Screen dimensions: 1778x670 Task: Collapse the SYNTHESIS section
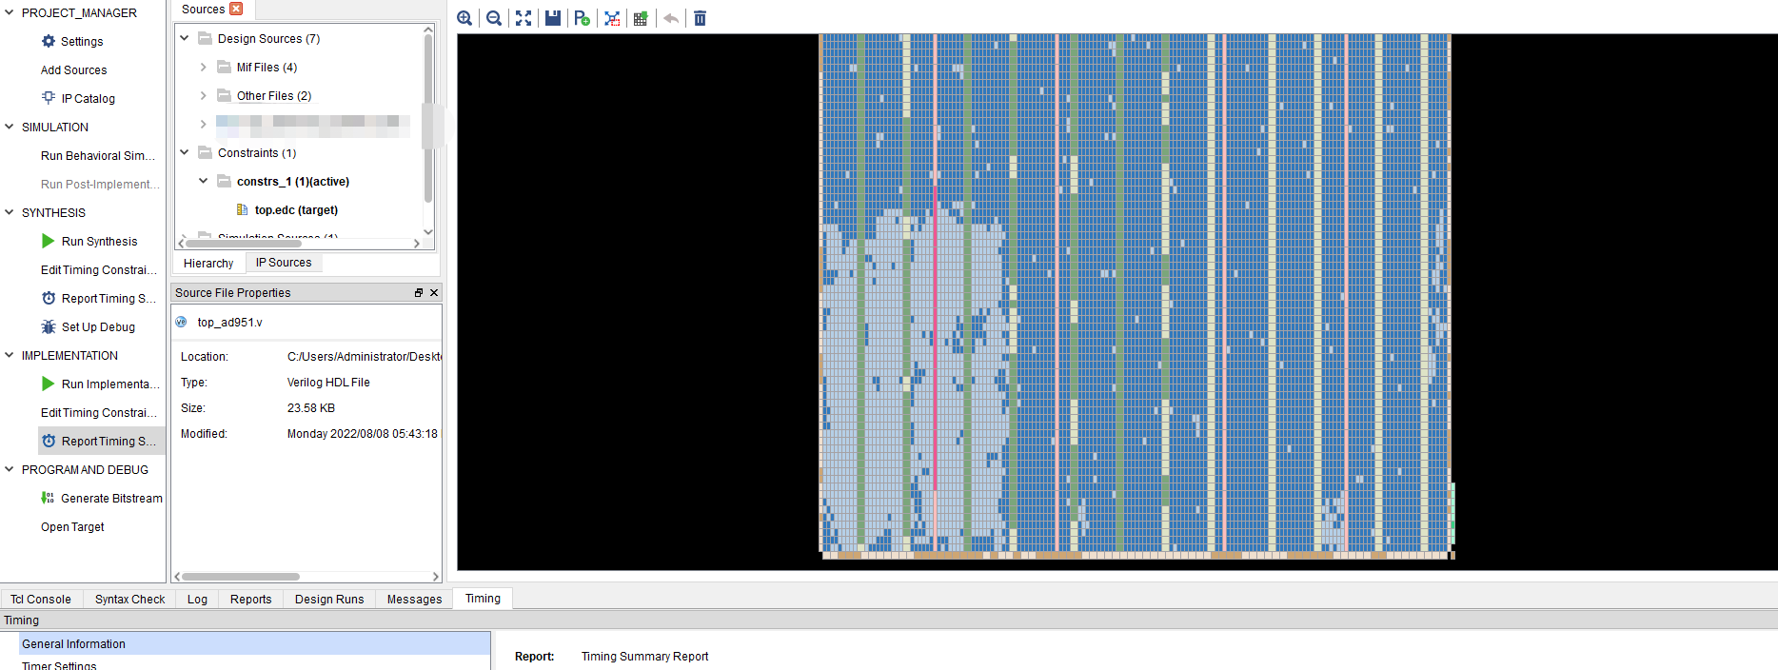10,212
